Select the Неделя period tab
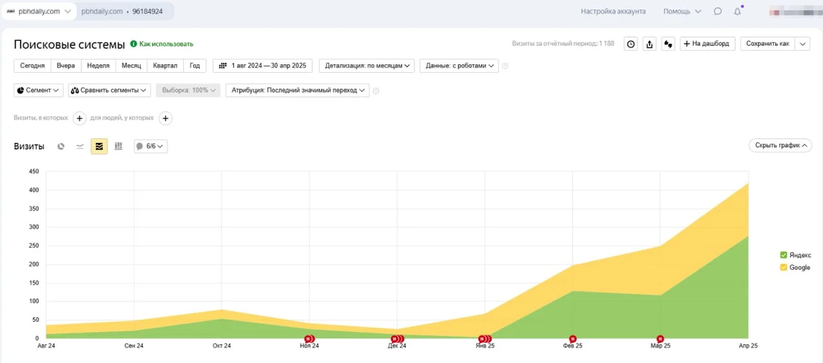Image resolution: width=823 pixels, height=363 pixels. [99, 66]
